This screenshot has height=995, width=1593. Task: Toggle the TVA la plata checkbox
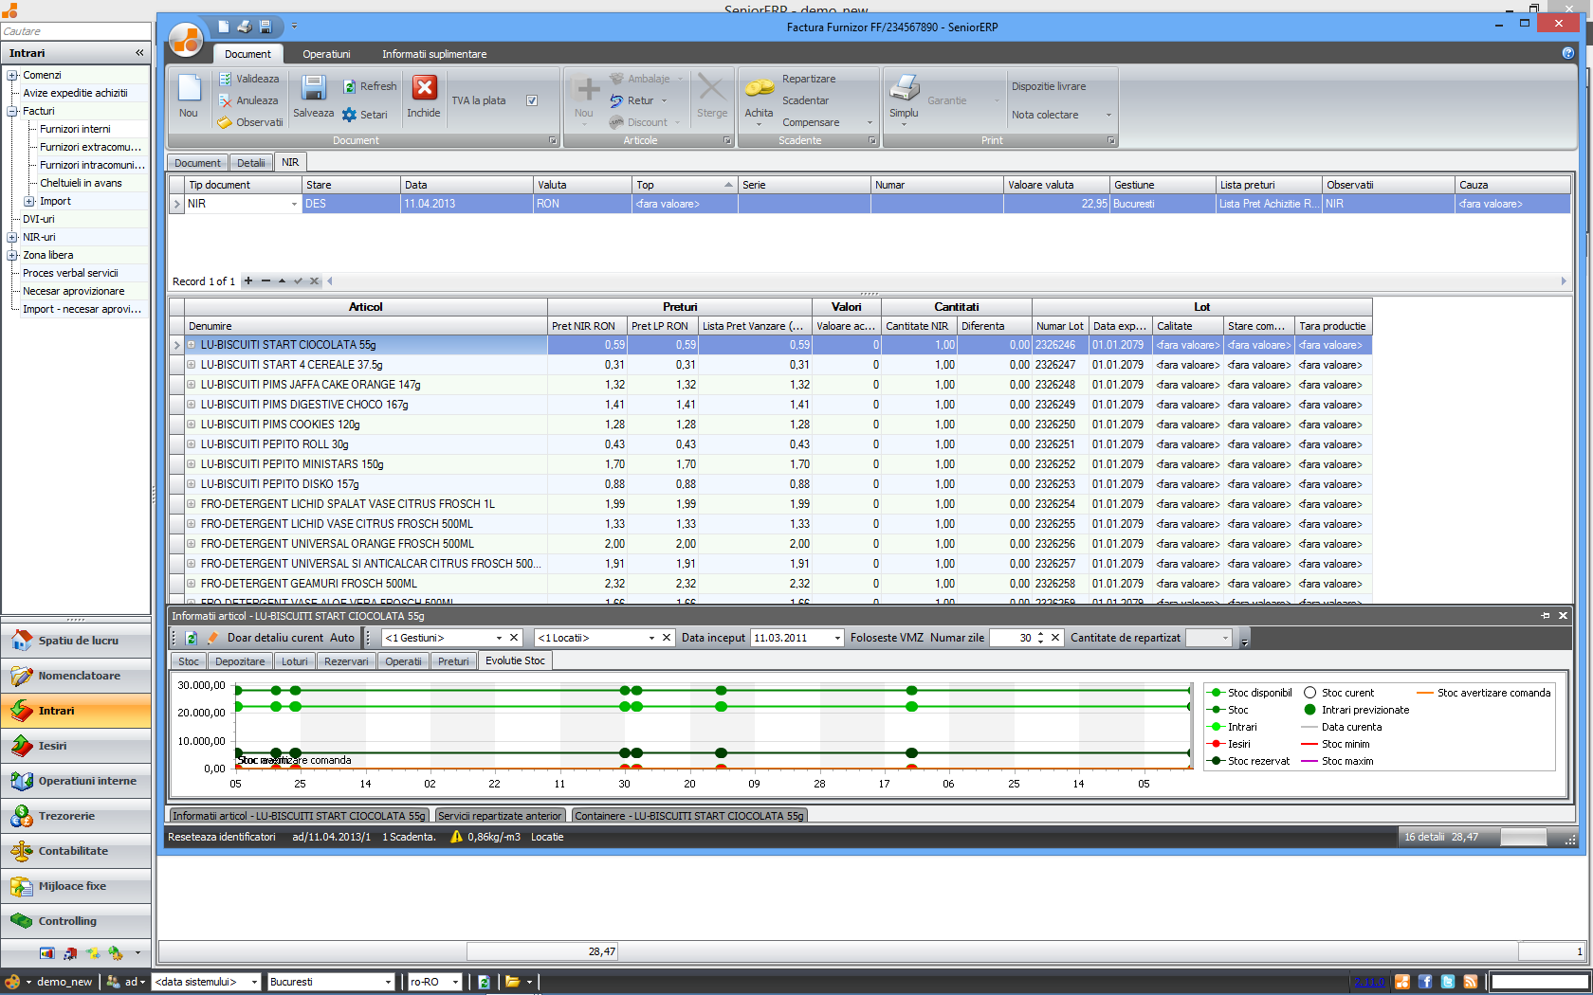tap(532, 100)
